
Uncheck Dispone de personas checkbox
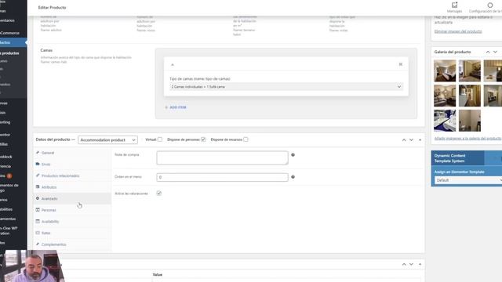[203, 139]
